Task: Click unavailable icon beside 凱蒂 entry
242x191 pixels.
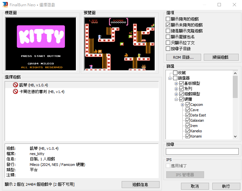Action: pos(15,85)
